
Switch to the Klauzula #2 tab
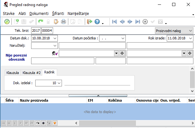[31, 72]
